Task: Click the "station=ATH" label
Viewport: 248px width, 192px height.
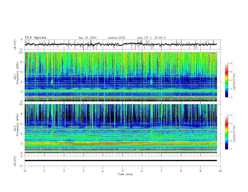Action: point(116,38)
